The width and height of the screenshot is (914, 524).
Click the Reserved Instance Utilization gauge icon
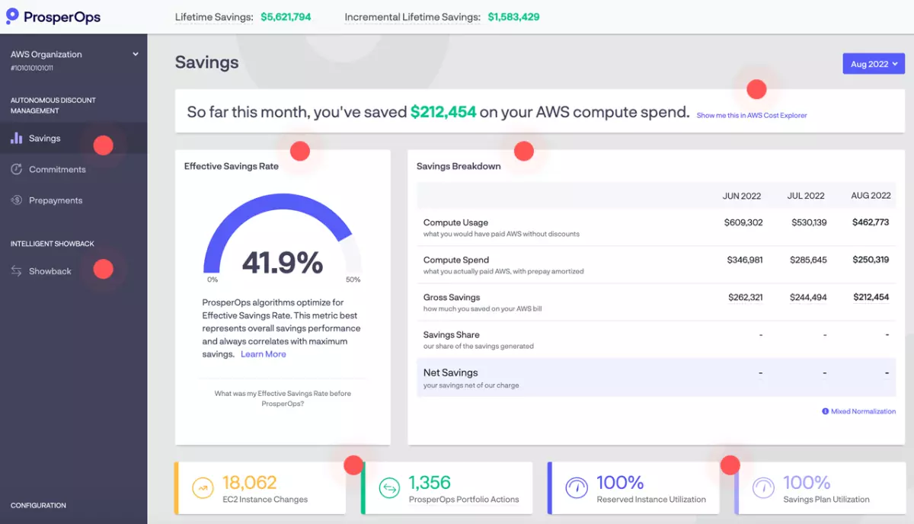click(577, 487)
